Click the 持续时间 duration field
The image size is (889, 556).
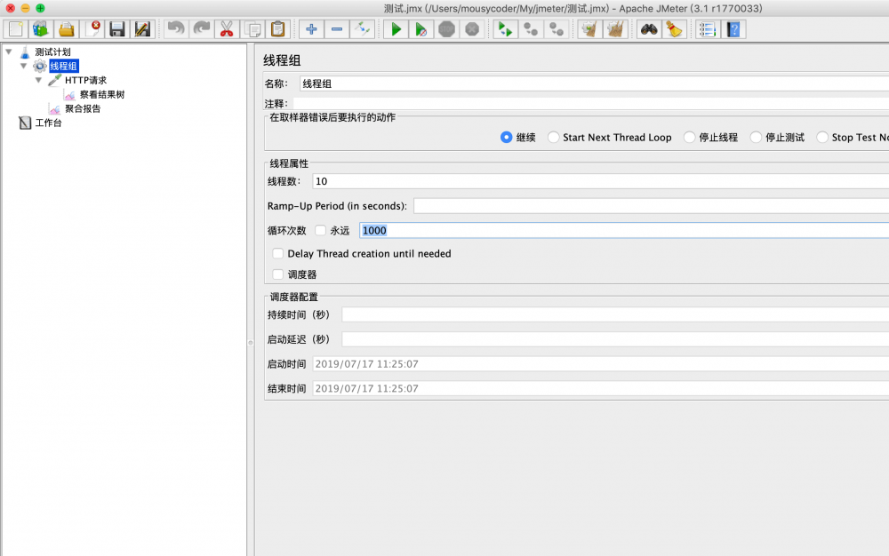615,314
